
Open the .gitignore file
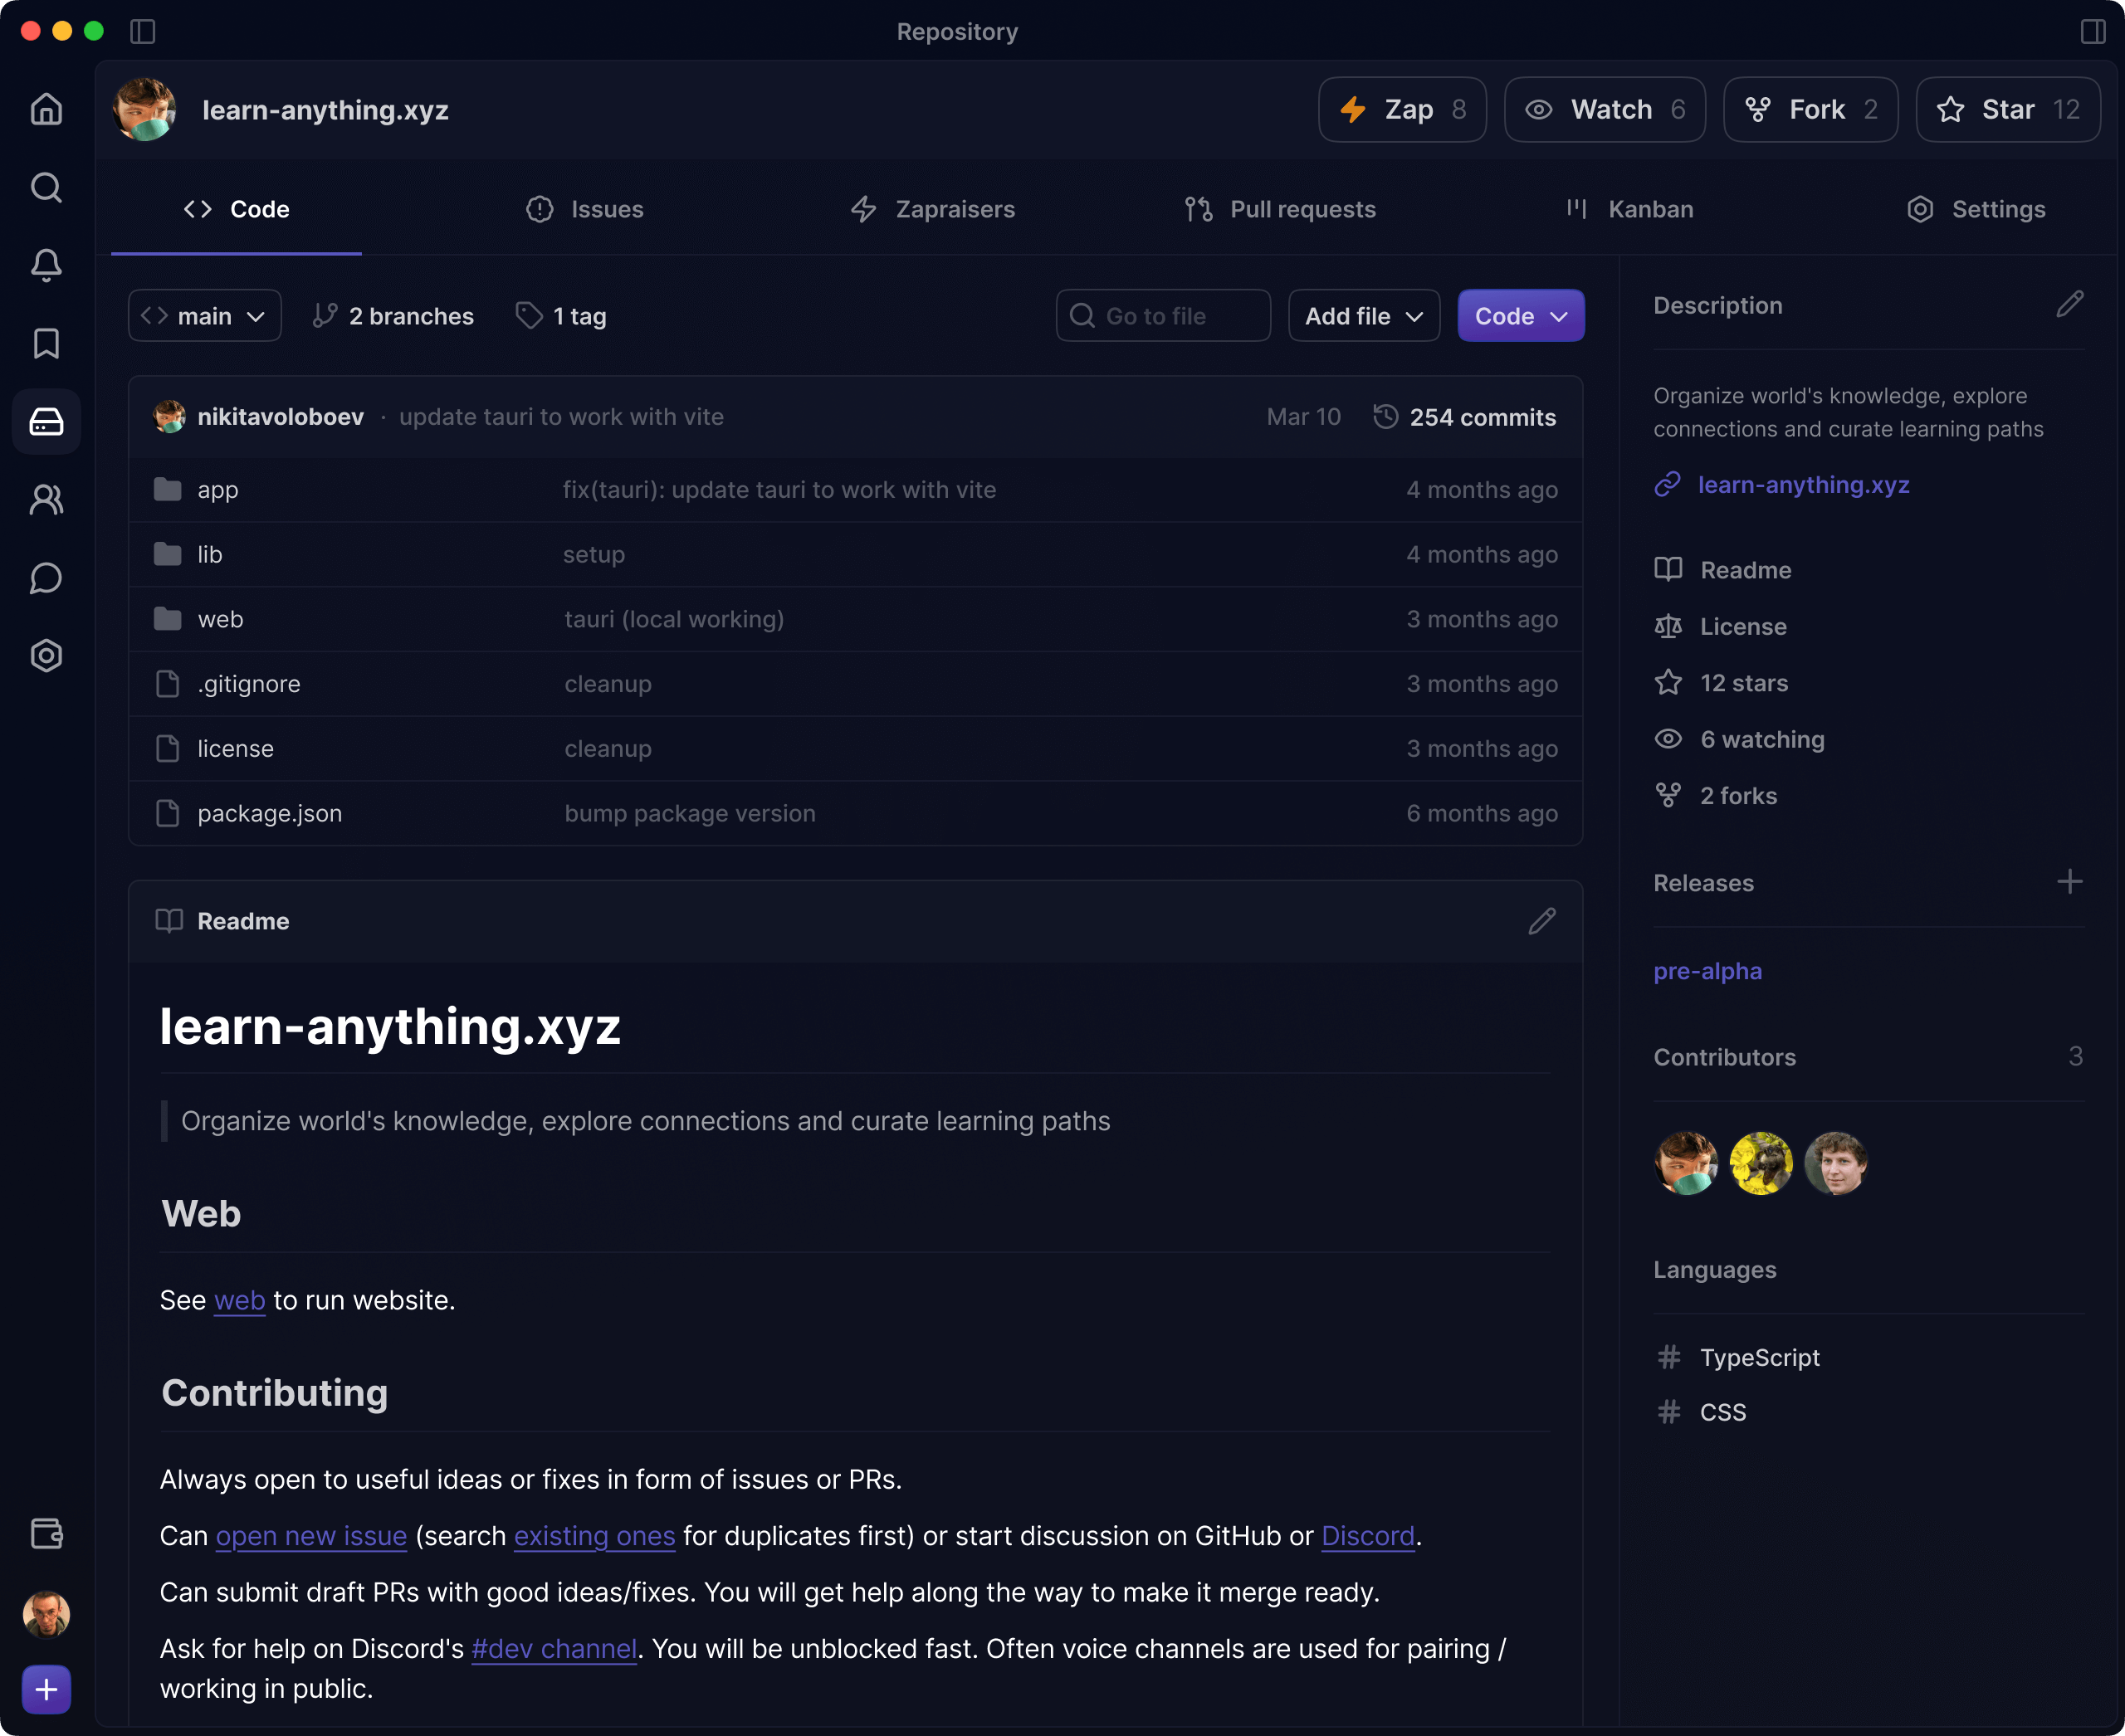pos(248,684)
